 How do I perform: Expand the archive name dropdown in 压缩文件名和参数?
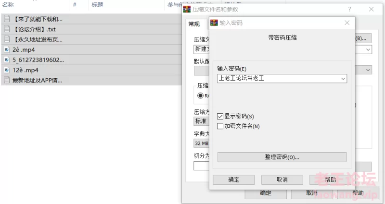tap(368, 49)
